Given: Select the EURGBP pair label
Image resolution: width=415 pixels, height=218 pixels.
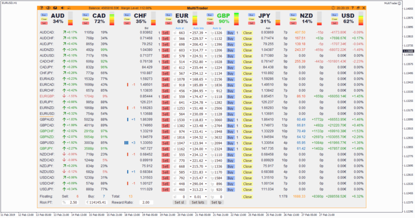Looking at the screenshot, I should click(x=47, y=96).
